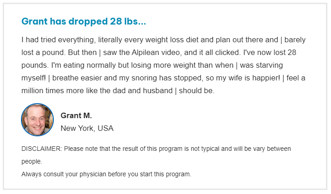This screenshot has height=194, width=331.
Task: Click the location text "New York, USA"
Action: click(x=87, y=128)
